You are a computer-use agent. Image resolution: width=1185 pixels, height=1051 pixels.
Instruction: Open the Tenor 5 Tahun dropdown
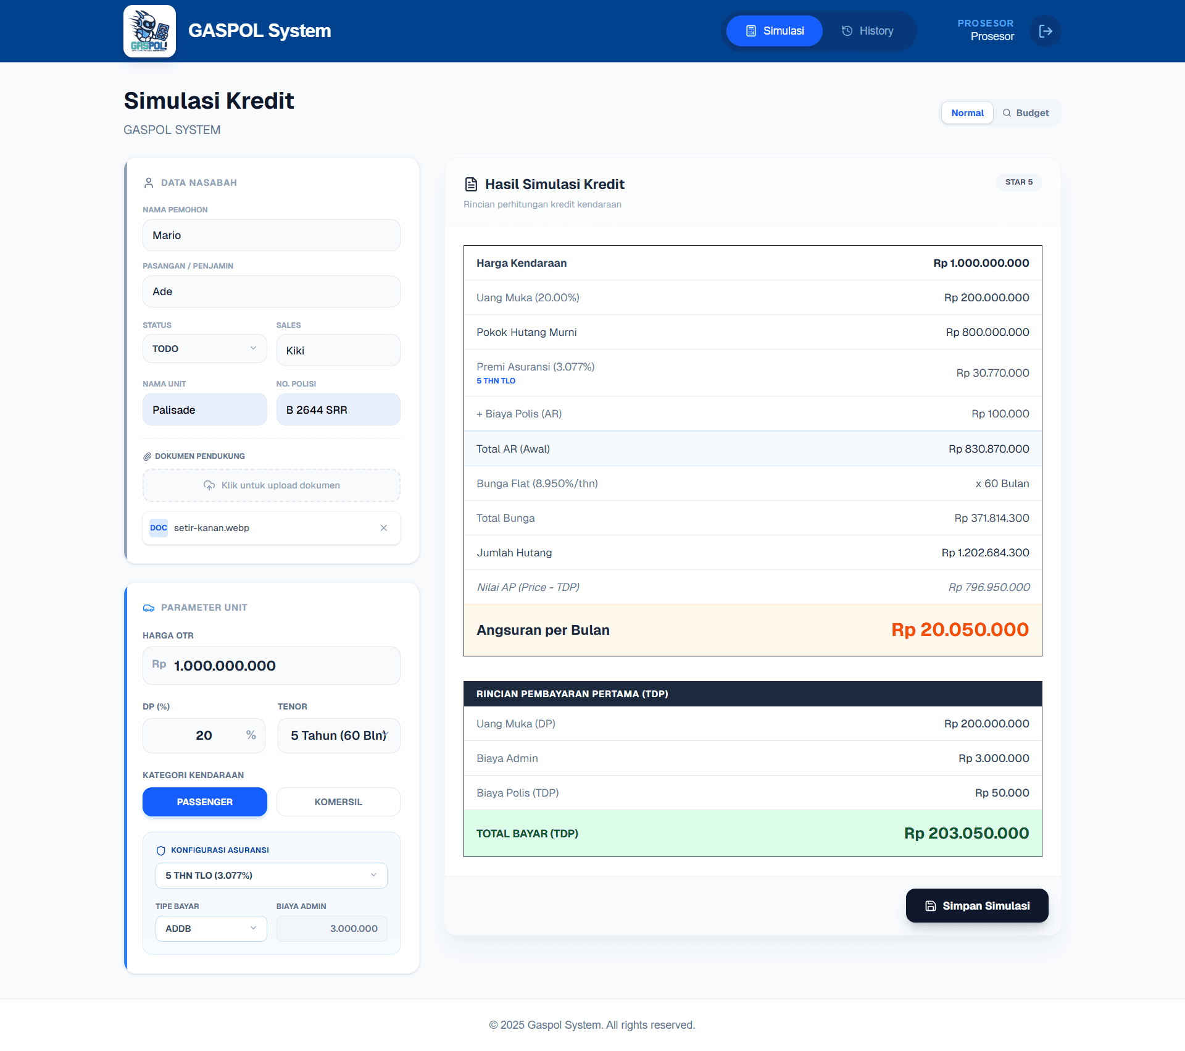[x=338, y=735]
